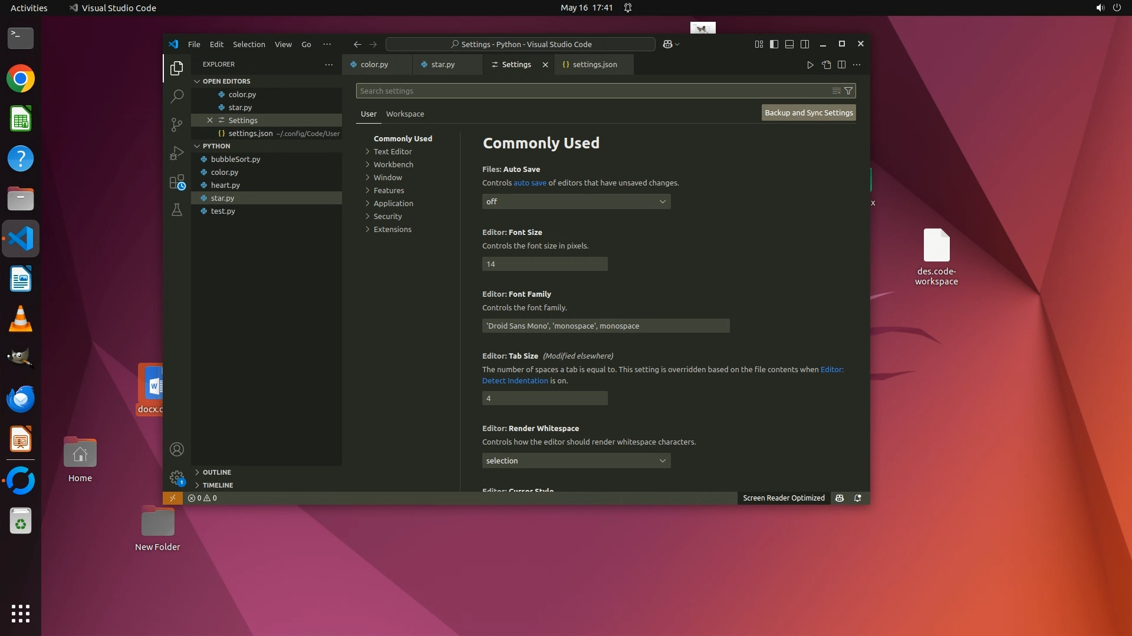Click the Search settings input box
The height and width of the screenshot is (636, 1132).
[590, 91]
